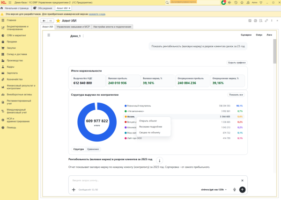
Task: Click Показать все button
Action: pos(236,95)
